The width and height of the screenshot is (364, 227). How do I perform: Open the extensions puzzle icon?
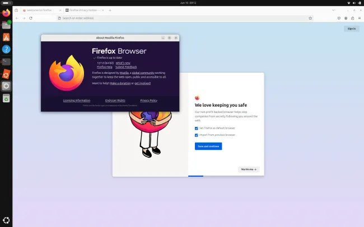coord(352,18)
